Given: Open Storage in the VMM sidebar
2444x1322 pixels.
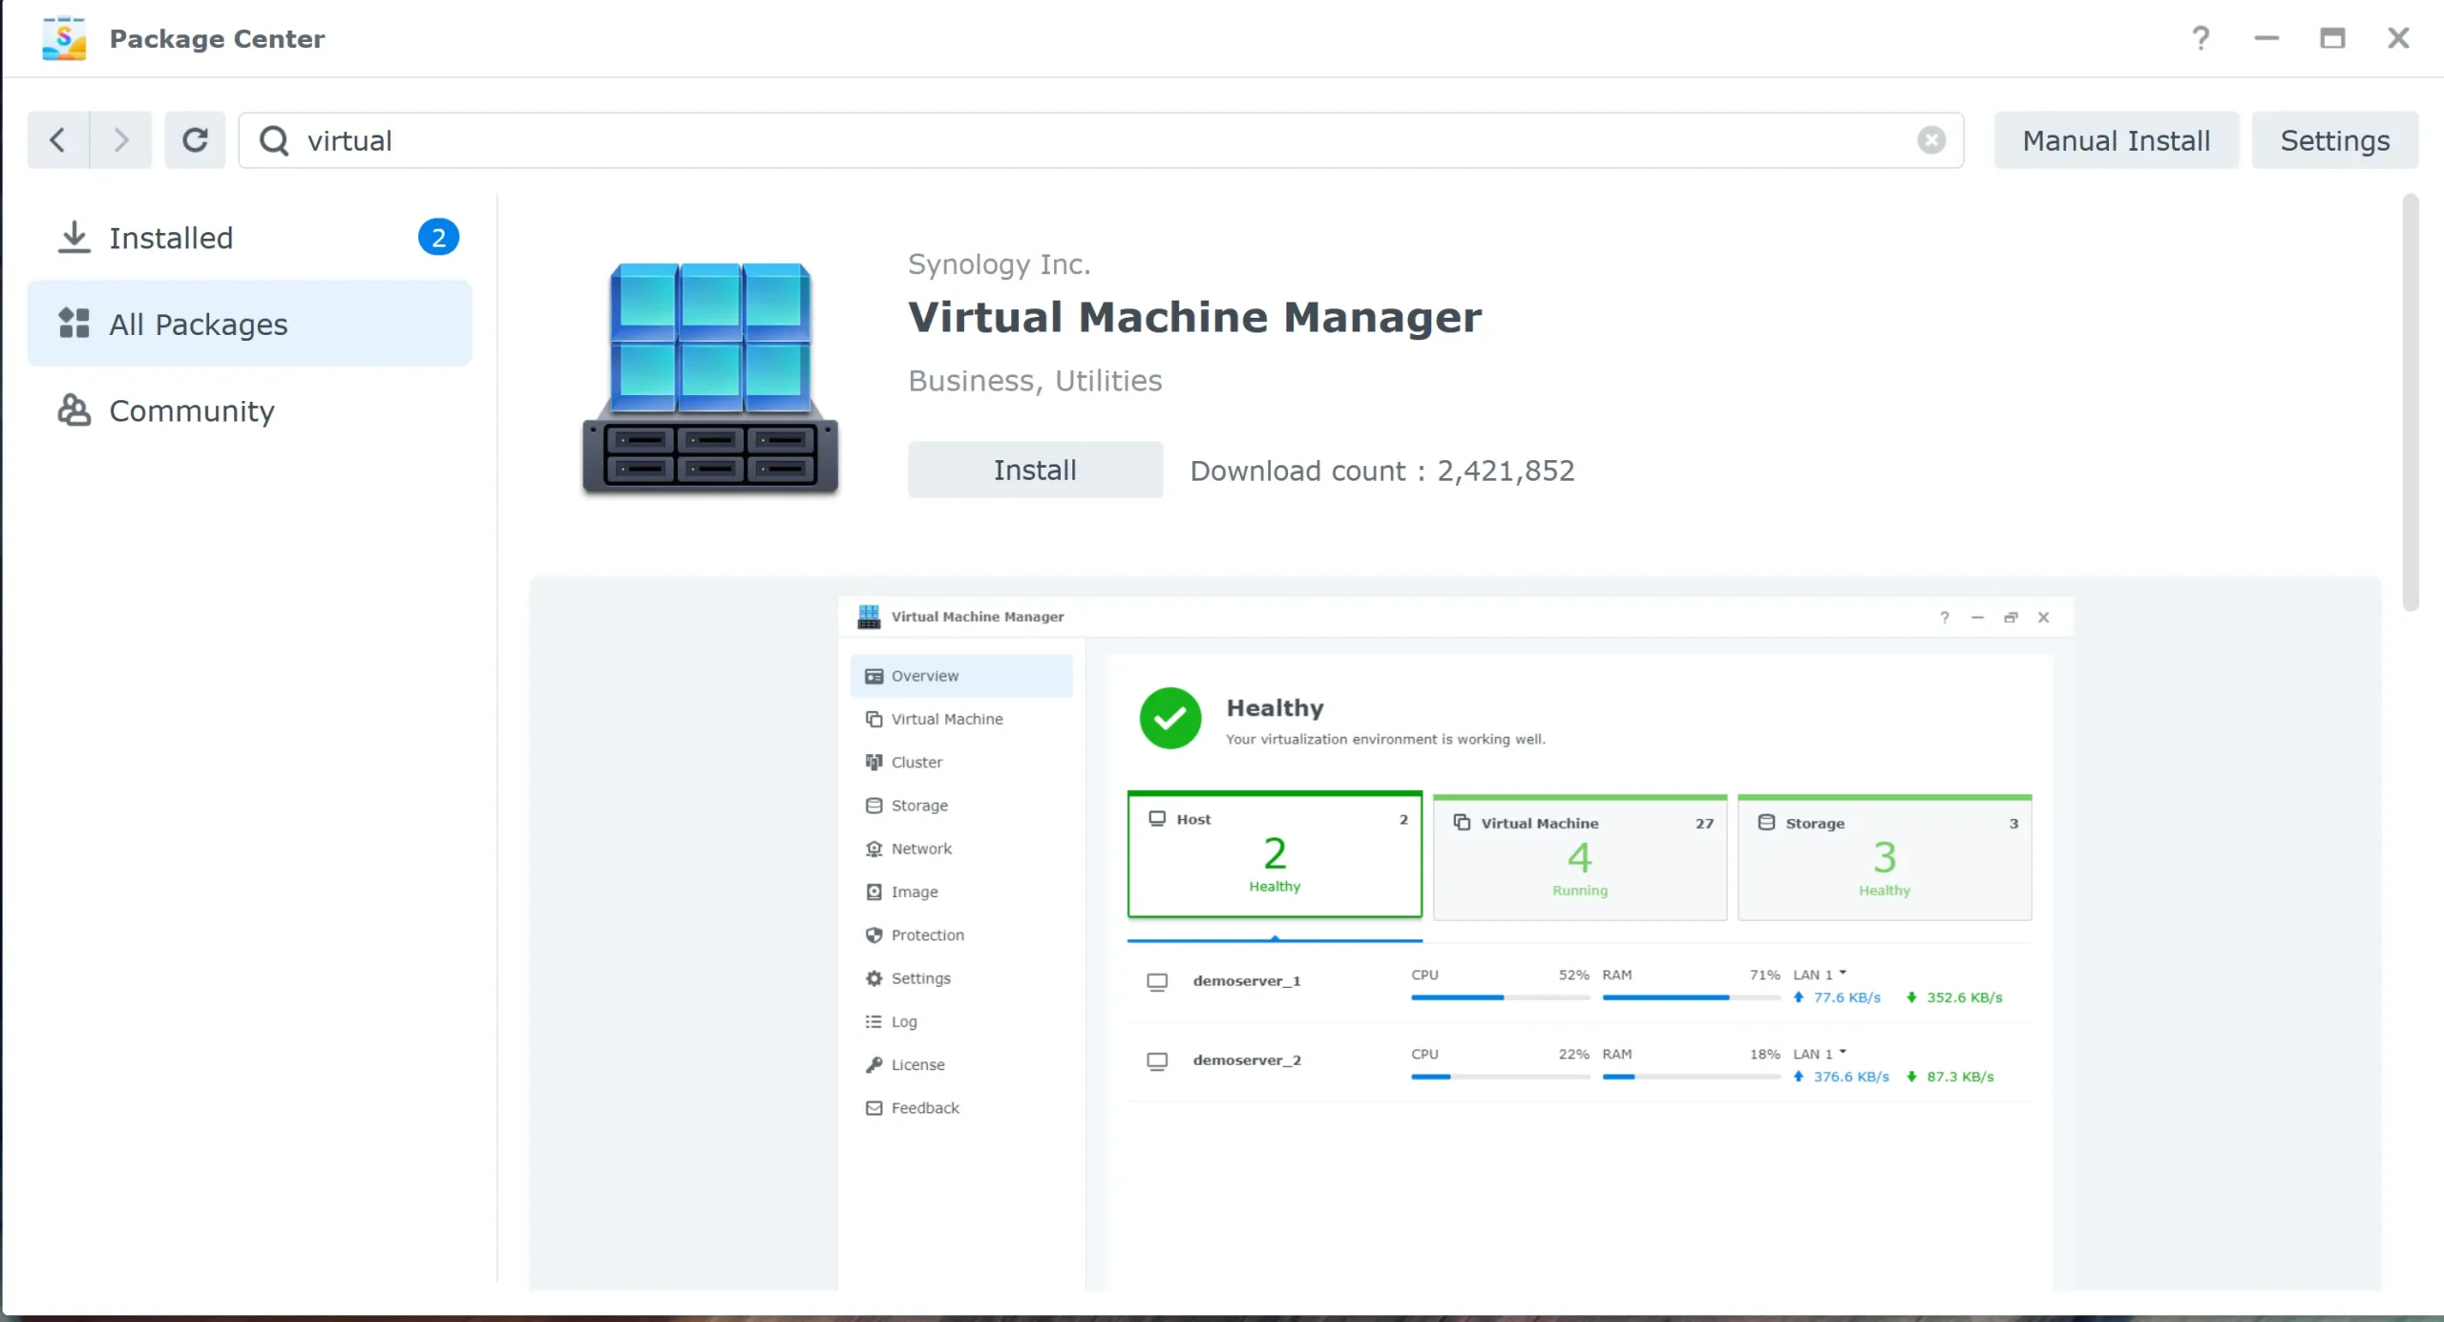Looking at the screenshot, I should pos(918,805).
